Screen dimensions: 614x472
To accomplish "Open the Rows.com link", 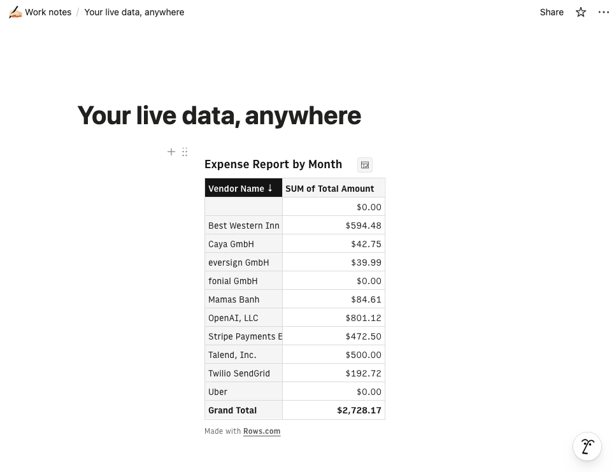I will point(262,431).
